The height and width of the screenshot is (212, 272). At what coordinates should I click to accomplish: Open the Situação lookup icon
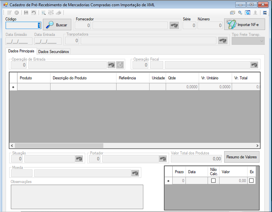(79, 159)
